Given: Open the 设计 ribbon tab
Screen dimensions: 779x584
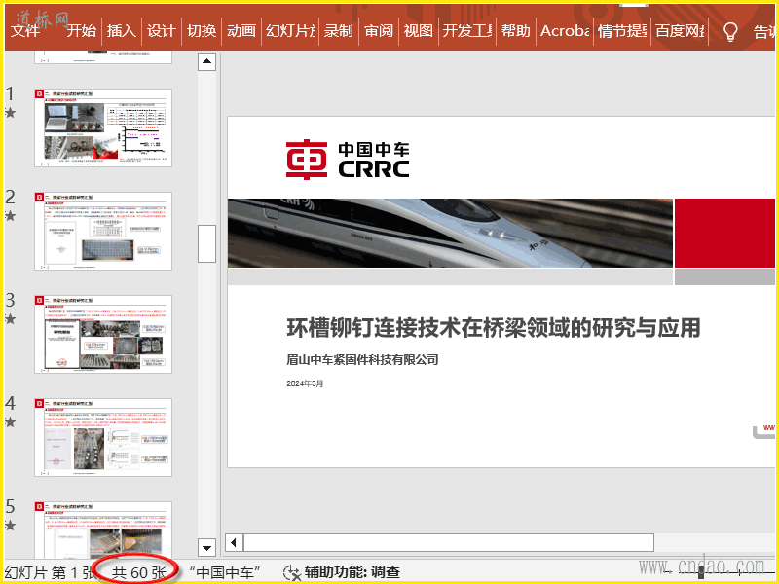Looking at the screenshot, I should (162, 31).
